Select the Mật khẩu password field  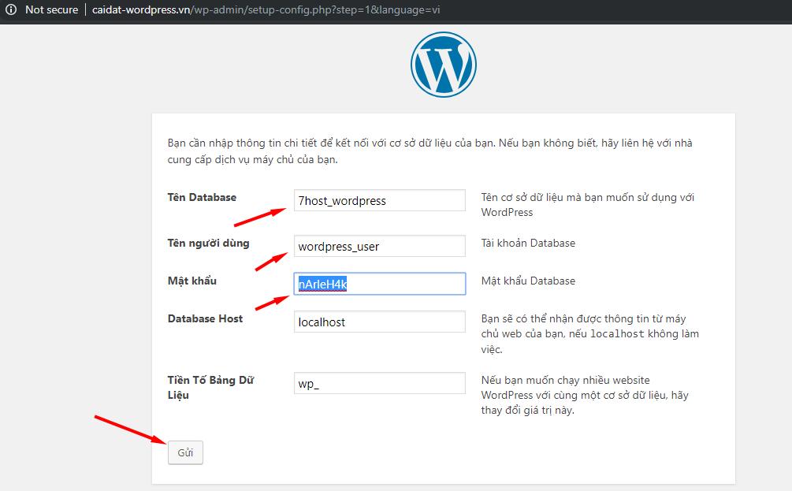pos(379,284)
